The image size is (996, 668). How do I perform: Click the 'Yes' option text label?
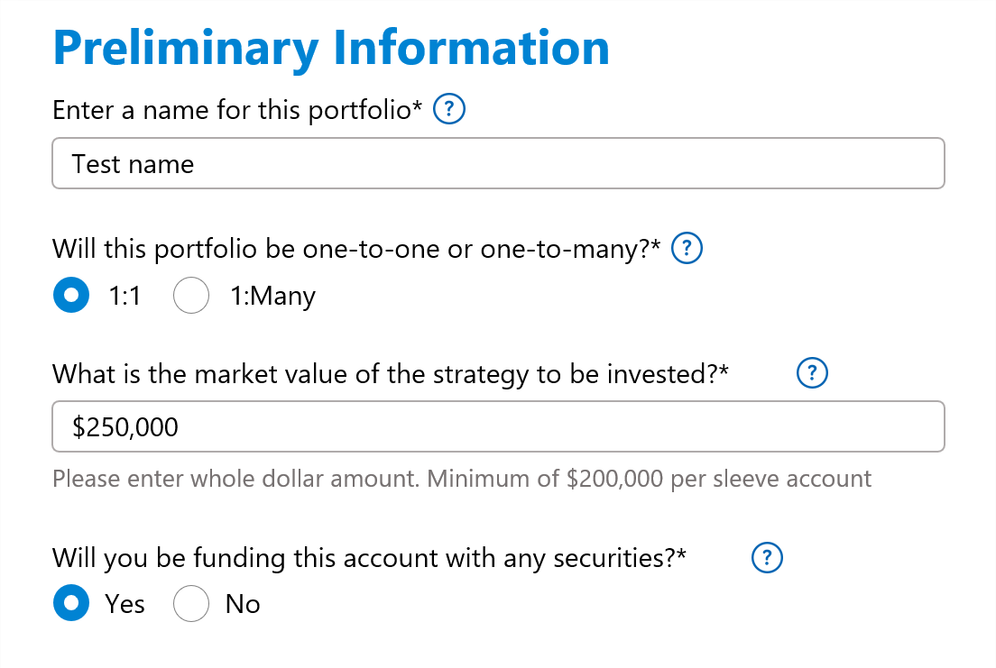point(124,603)
